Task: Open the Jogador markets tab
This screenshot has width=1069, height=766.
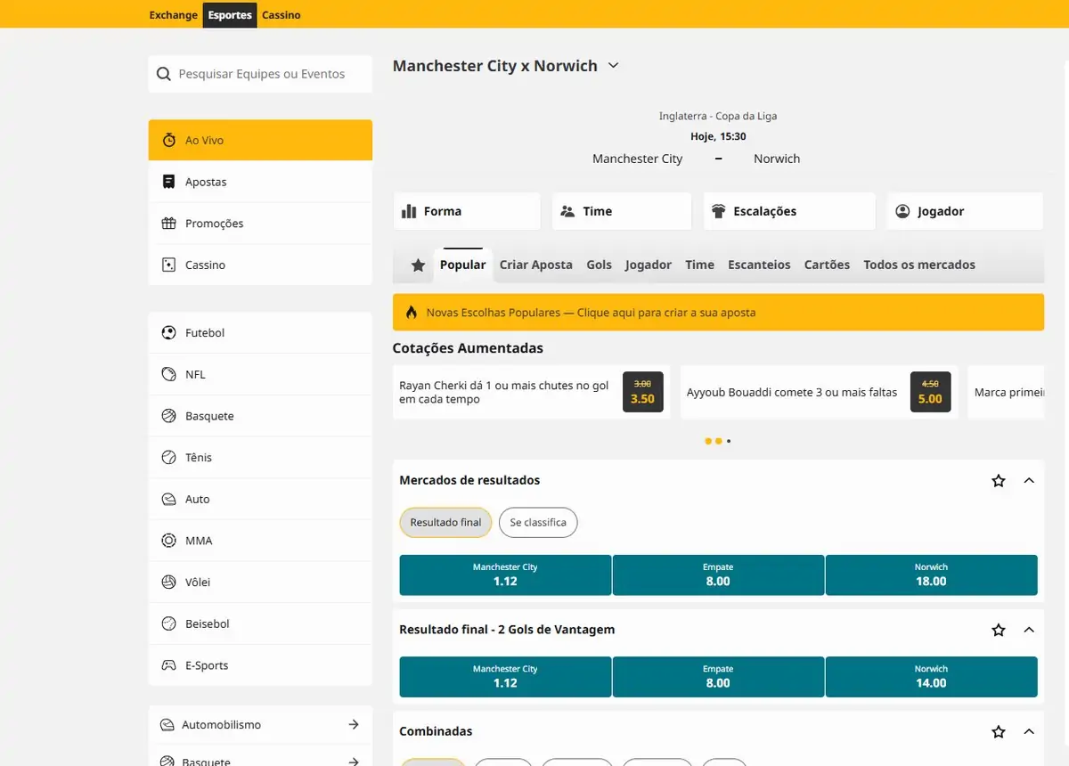Action: (x=649, y=265)
